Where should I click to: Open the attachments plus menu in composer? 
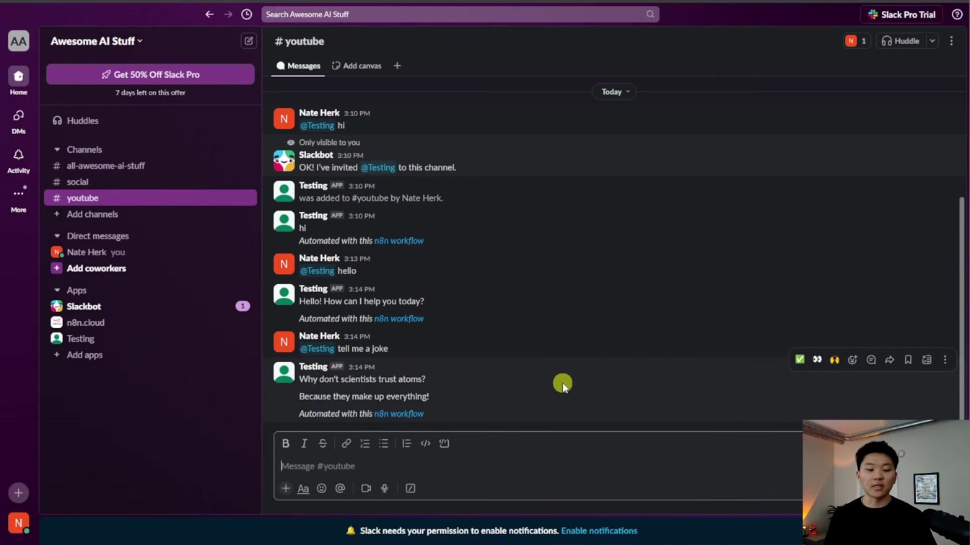(x=286, y=488)
